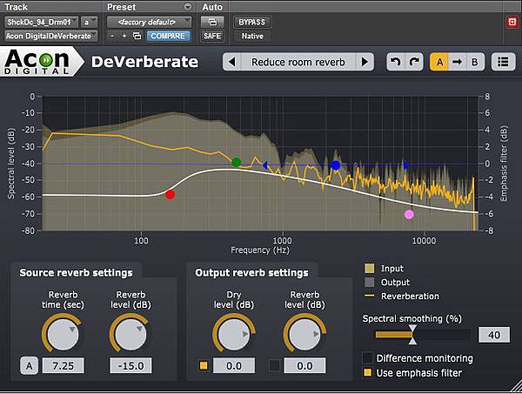Open the insert position 'a' dropdown
Image resolution: width=522 pixels, height=394 pixels.
point(89,22)
